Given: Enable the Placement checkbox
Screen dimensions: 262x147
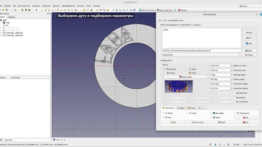Looking at the screenshot, I should click(235, 98).
